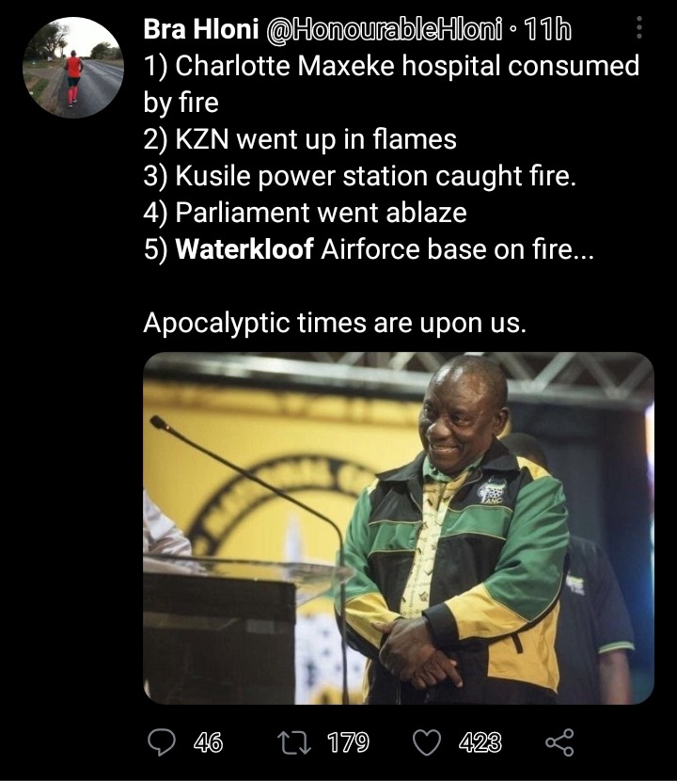The width and height of the screenshot is (677, 781).
Task: Open the tweet's three-dot overflow menu
Action: point(639,28)
